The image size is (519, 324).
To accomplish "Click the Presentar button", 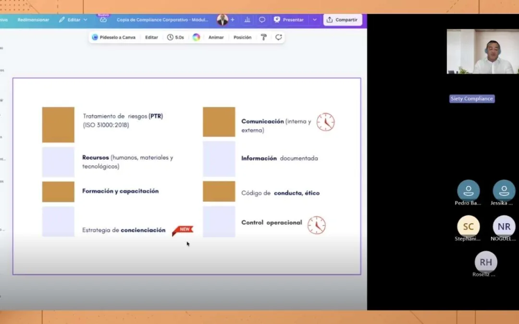I will (x=289, y=20).
